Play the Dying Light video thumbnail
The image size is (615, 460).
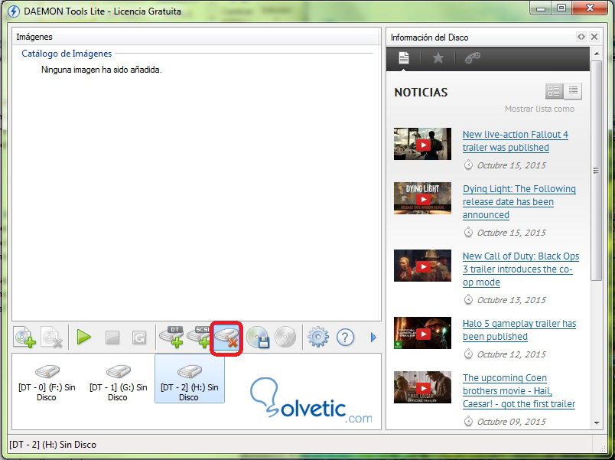pos(422,198)
